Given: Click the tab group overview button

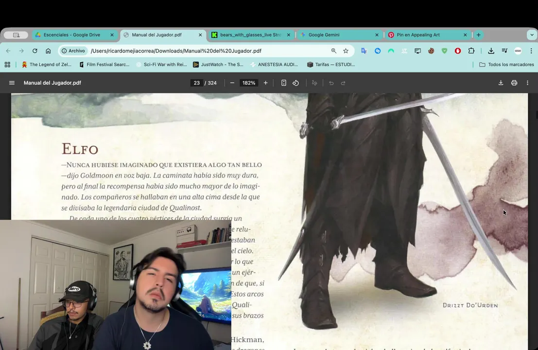Looking at the screenshot, I should tap(16, 35).
